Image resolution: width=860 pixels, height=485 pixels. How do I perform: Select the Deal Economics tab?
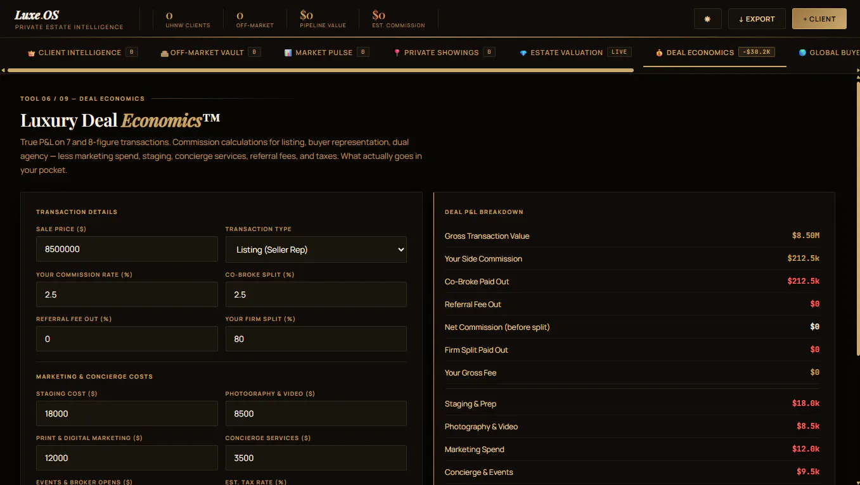point(715,53)
